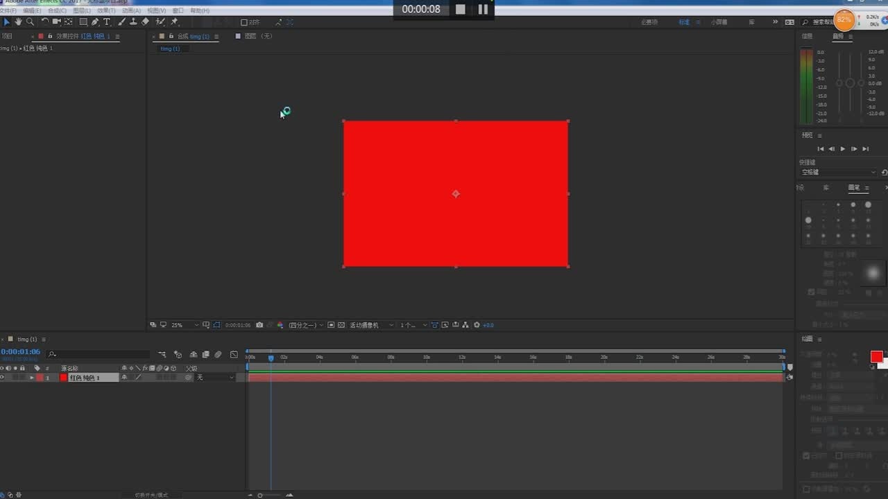
Task: Jump to first frame in preview panel
Action: pyautogui.click(x=821, y=149)
